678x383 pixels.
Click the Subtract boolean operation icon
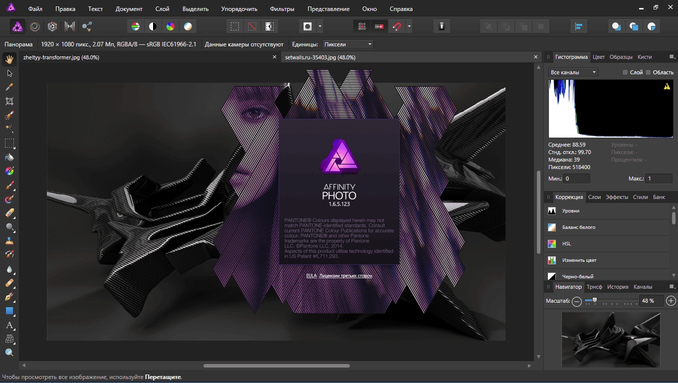pyautogui.click(x=634, y=26)
